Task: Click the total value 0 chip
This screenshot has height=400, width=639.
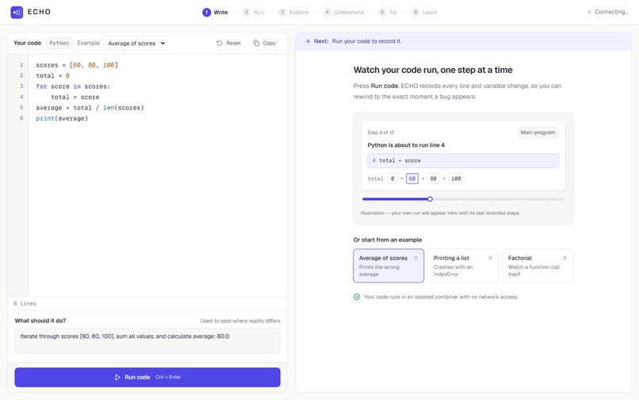Action: [x=392, y=179]
